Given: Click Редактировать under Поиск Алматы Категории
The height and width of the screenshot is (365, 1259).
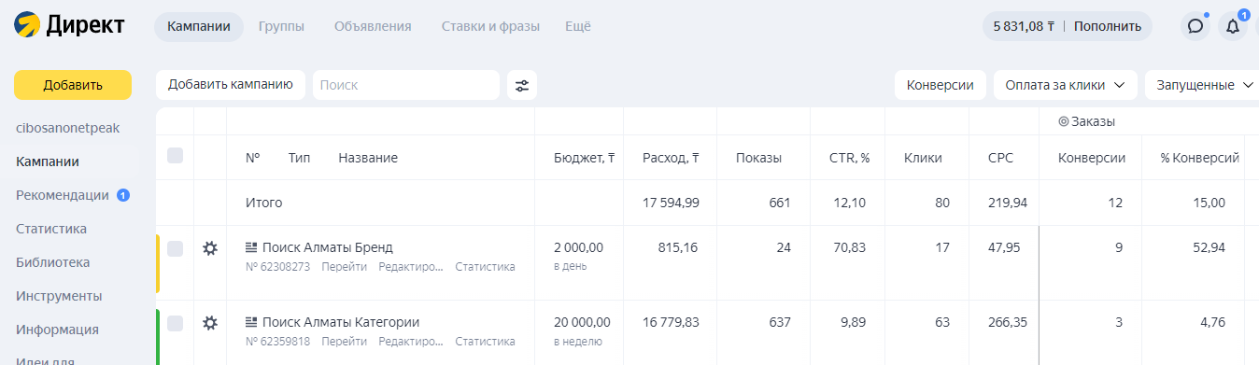Looking at the screenshot, I should (411, 342).
